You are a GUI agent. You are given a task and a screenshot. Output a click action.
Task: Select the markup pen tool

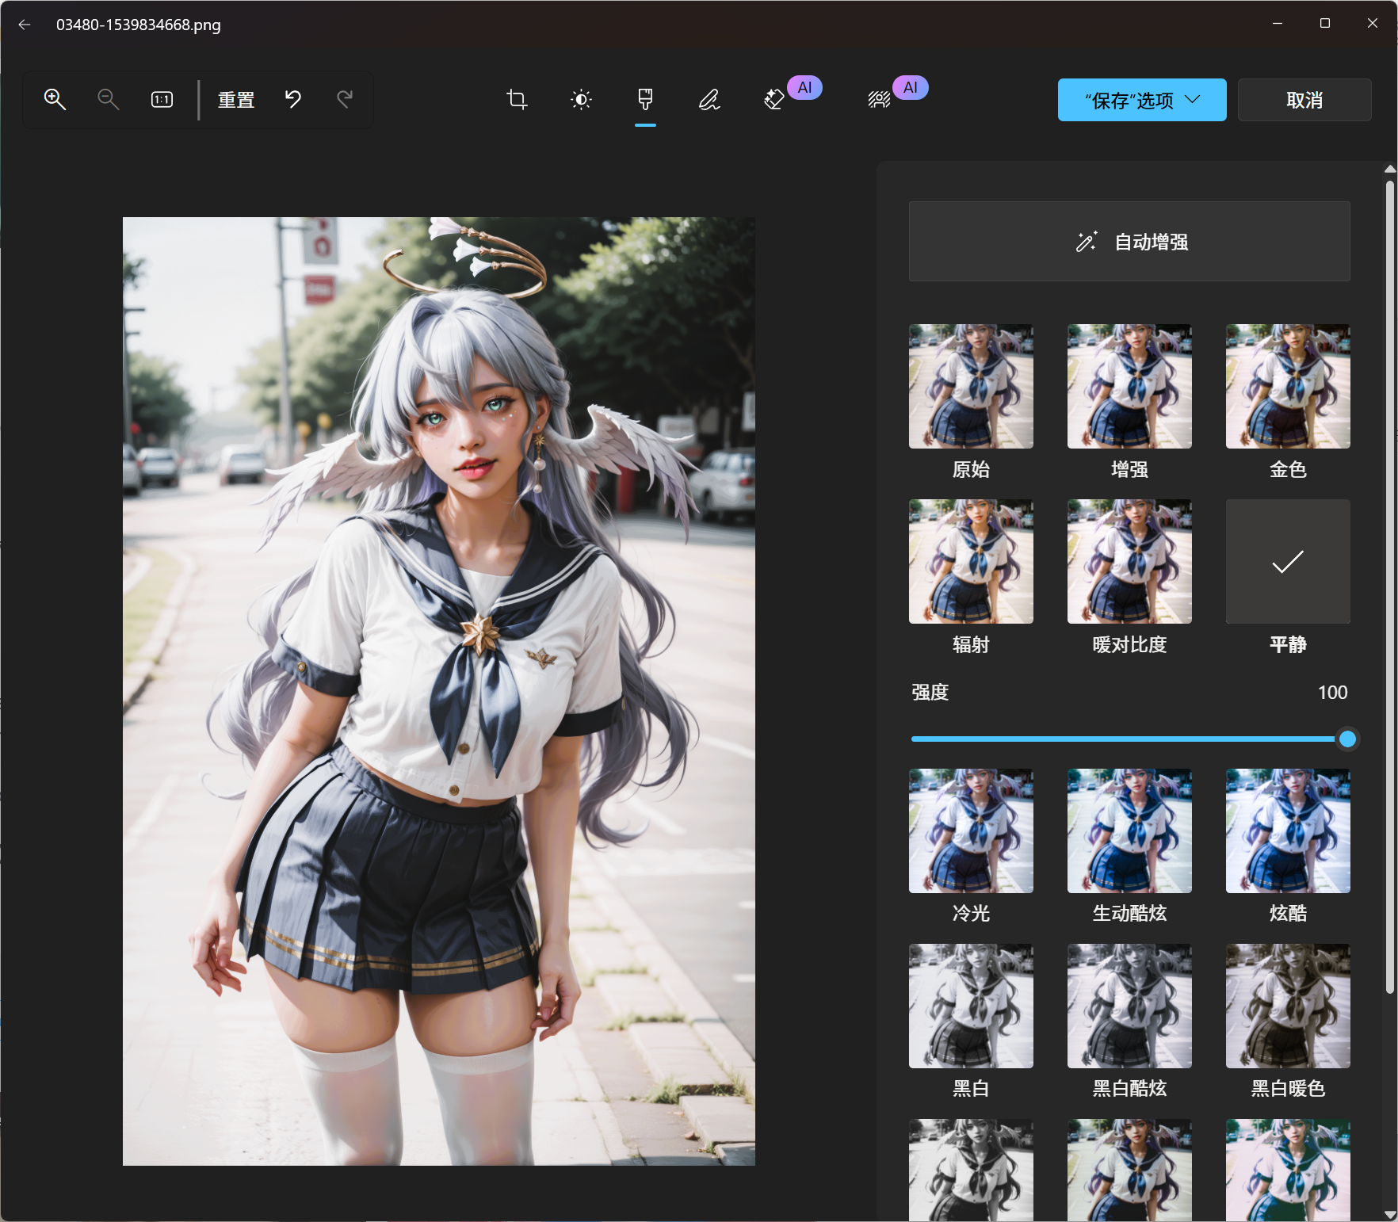[709, 100]
